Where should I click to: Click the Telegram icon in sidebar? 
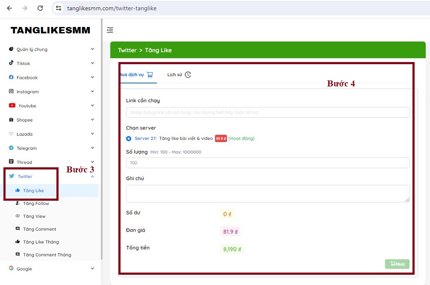(x=11, y=148)
